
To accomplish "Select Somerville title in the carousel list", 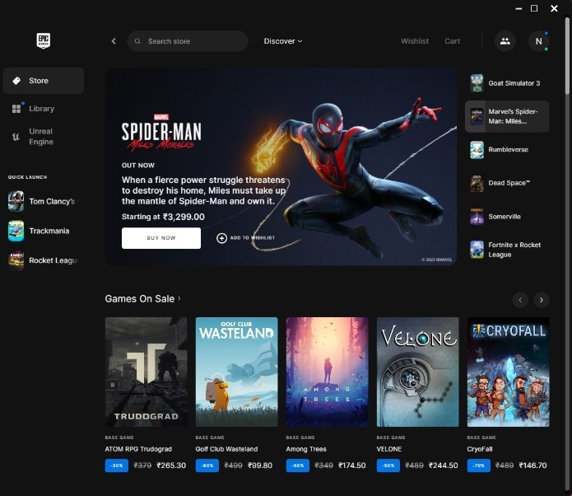I will pos(505,217).
